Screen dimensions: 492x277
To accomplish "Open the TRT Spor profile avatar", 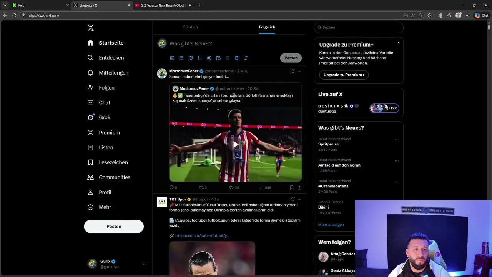I will pyautogui.click(x=162, y=202).
